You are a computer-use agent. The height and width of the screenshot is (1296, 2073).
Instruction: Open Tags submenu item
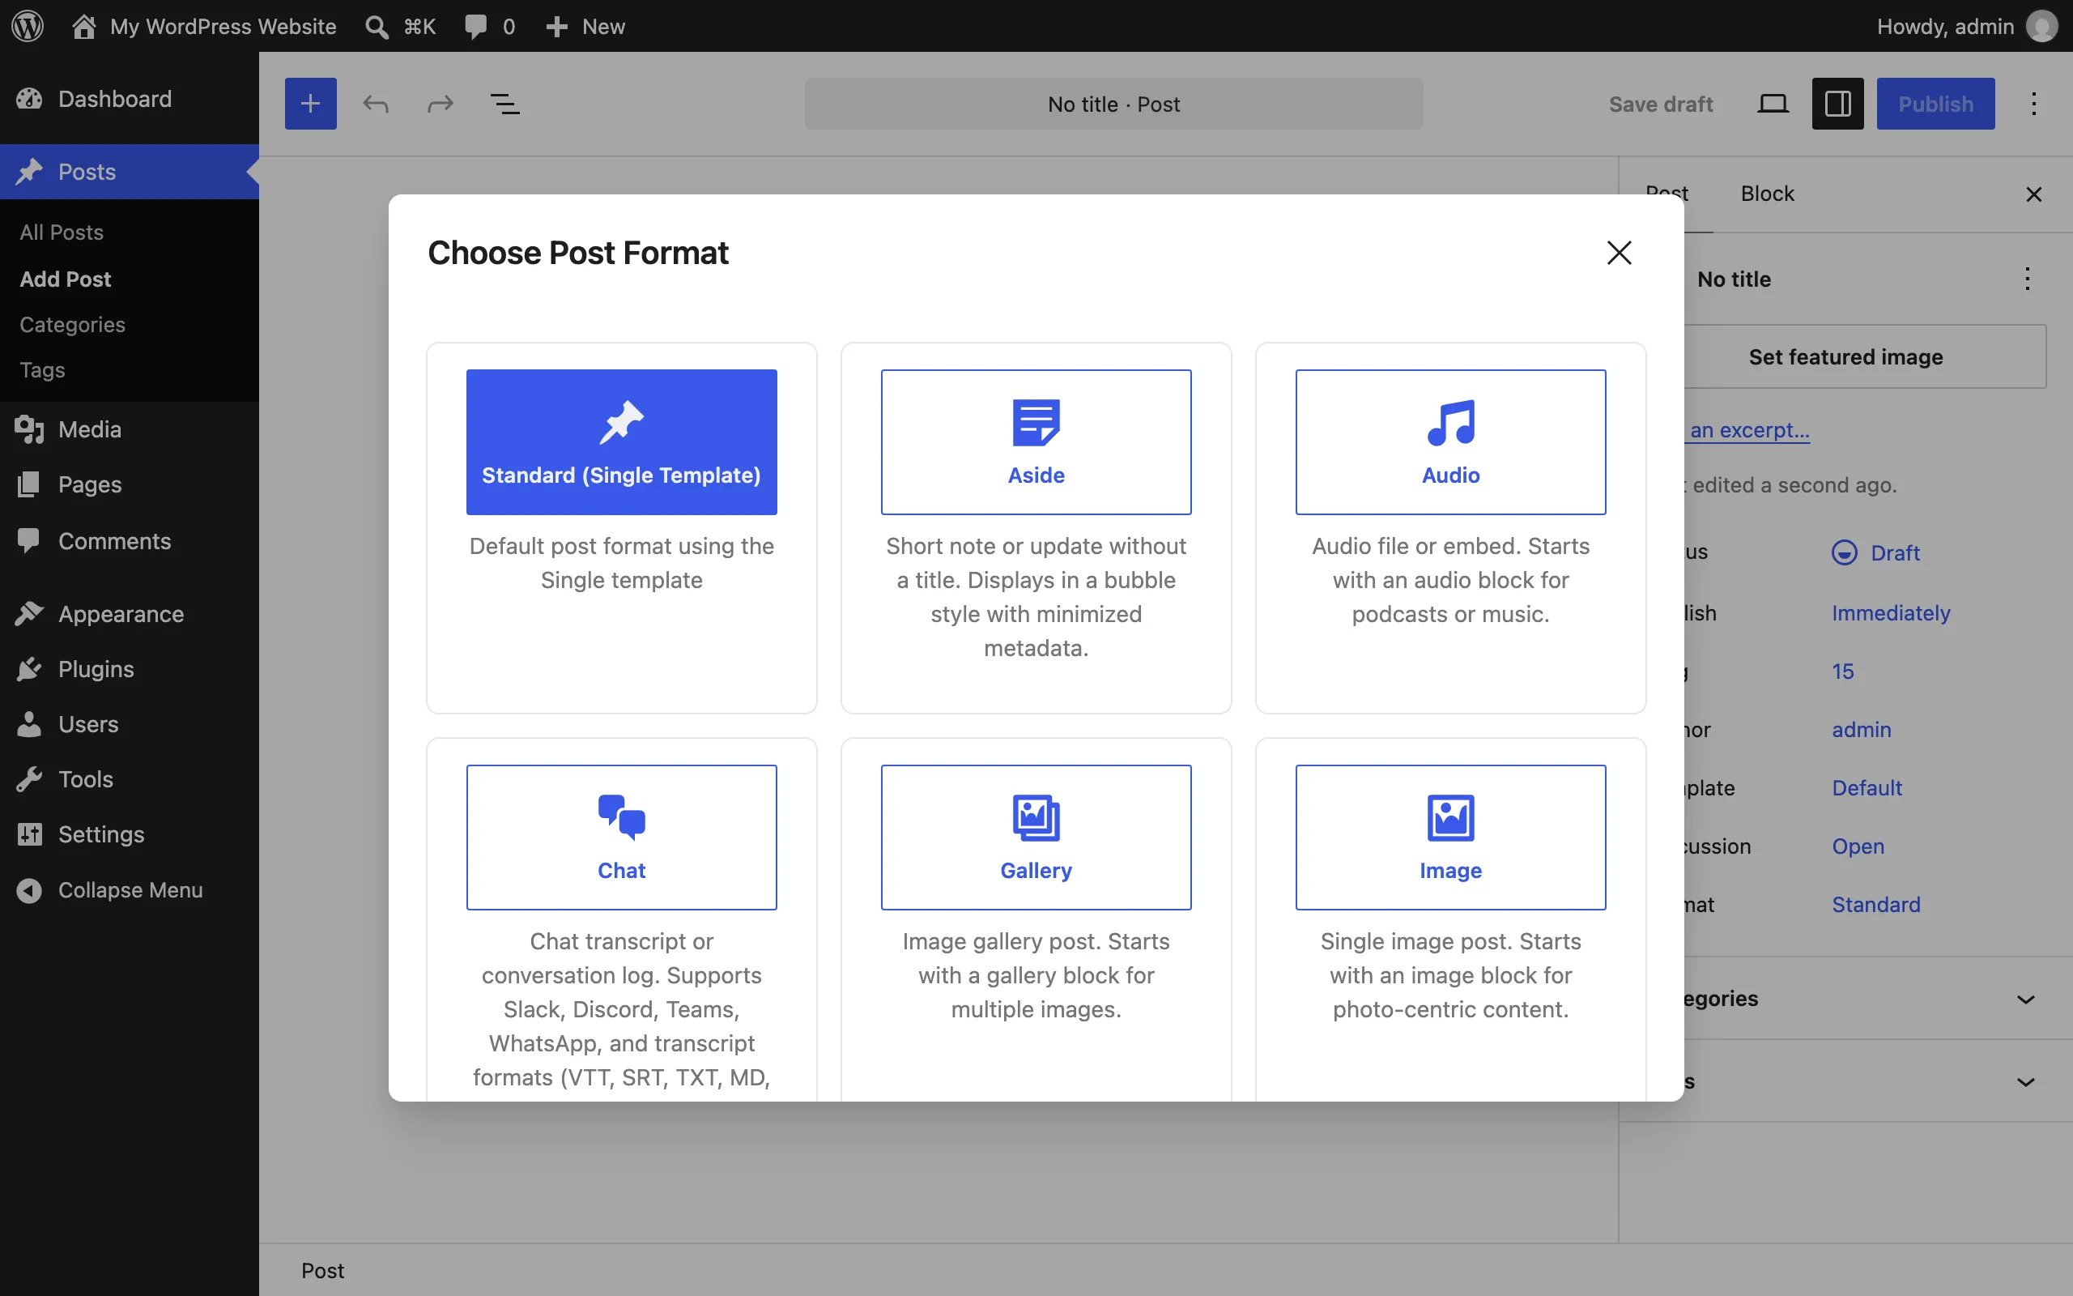tap(42, 369)
